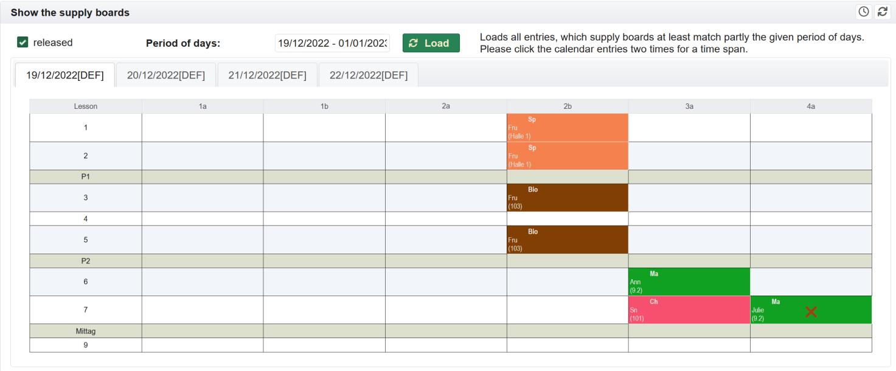Click the brown Bio entry in lesson 3
The height and width of the screenshot is (371, 896).
tap(567, 198)
